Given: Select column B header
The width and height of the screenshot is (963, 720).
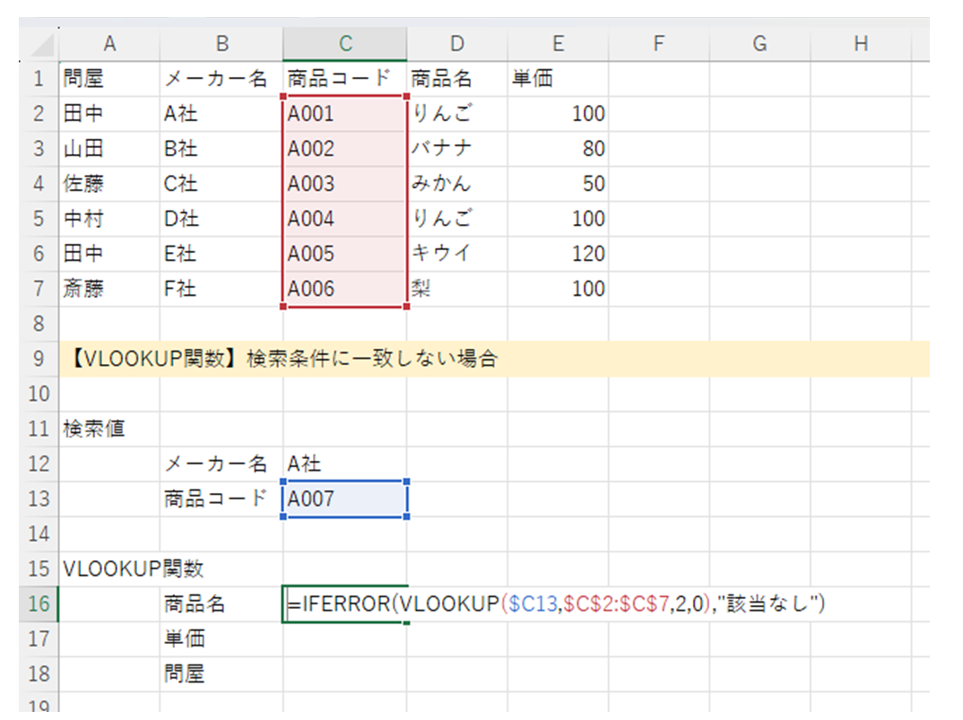Looking at the screenshot, I should click(221, 44).
